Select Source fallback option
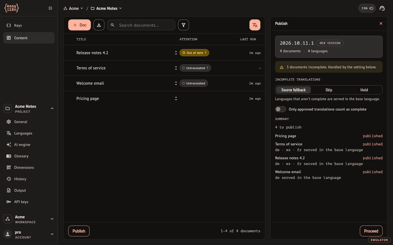This screenshot has width=393, height=245. pyautogui.click(x=293, y=90)
